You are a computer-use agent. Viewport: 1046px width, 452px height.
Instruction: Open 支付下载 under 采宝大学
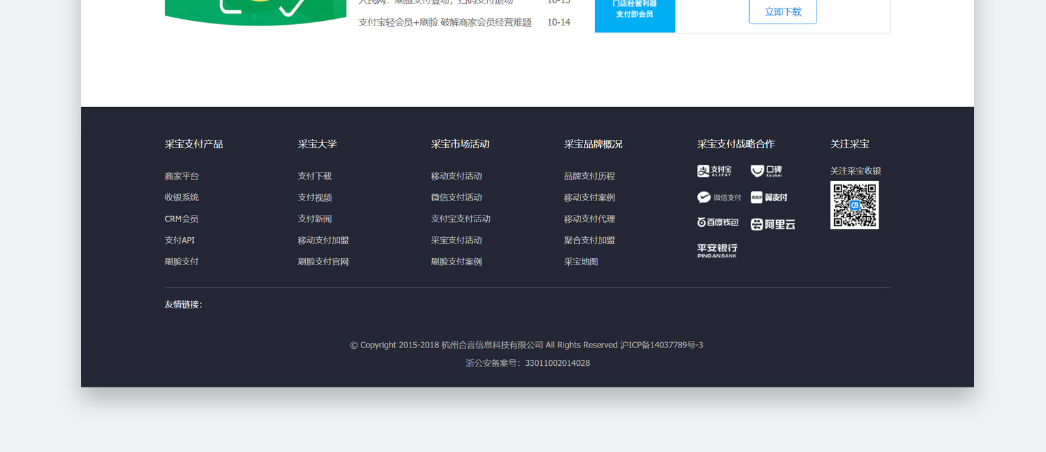point(314,176)
